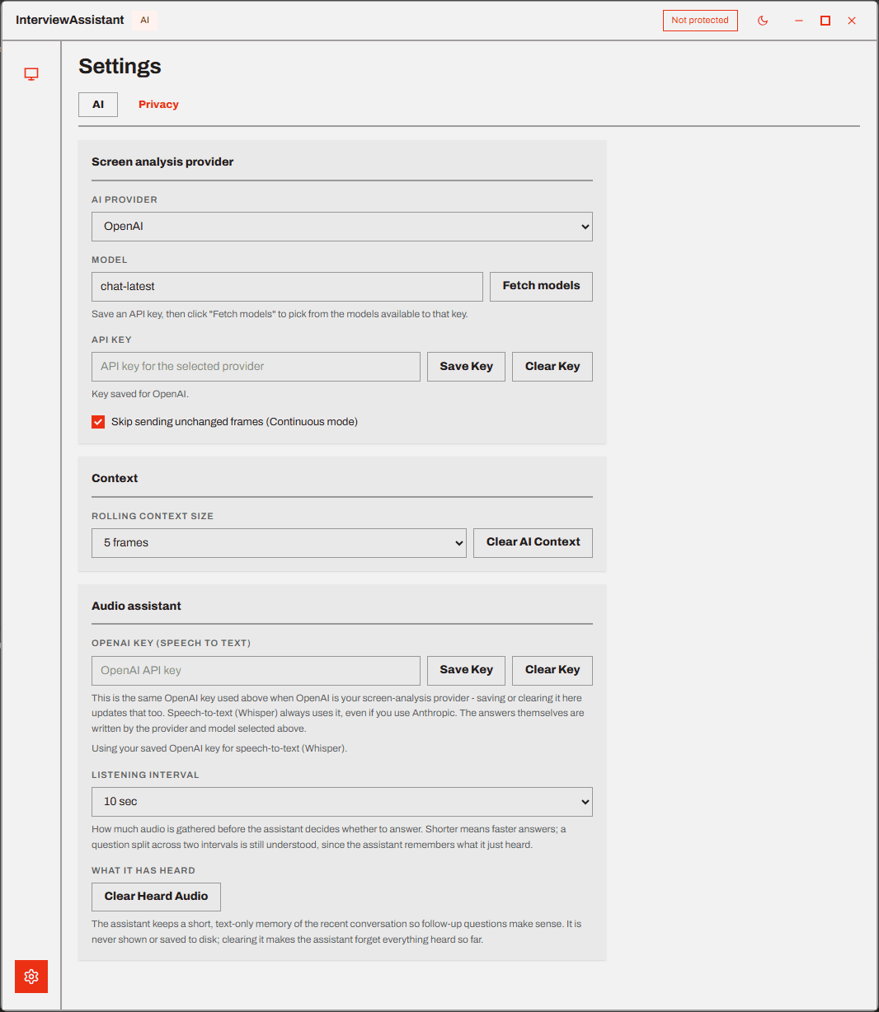Switch to the Privacy tab
The width and height of the screenshot is (879, 1012).
(158, 105)
